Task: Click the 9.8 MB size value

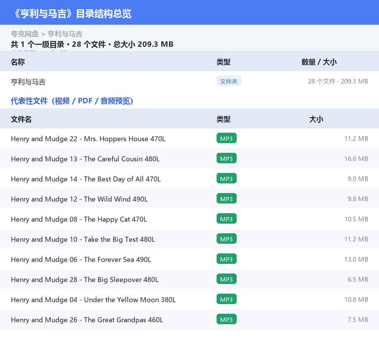Action: (x=358, y=199)
